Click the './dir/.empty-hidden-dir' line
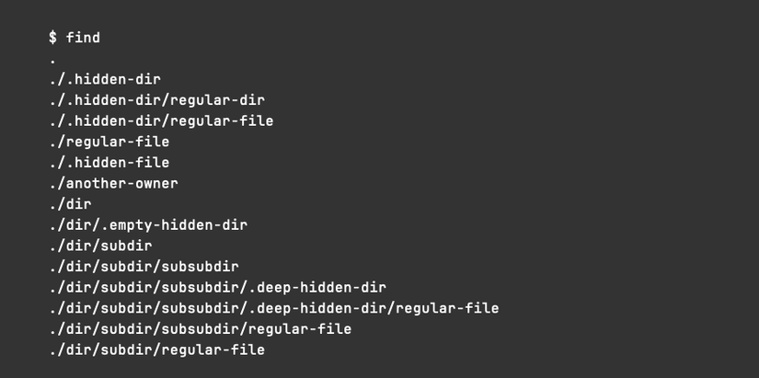 tap(148, 224)
